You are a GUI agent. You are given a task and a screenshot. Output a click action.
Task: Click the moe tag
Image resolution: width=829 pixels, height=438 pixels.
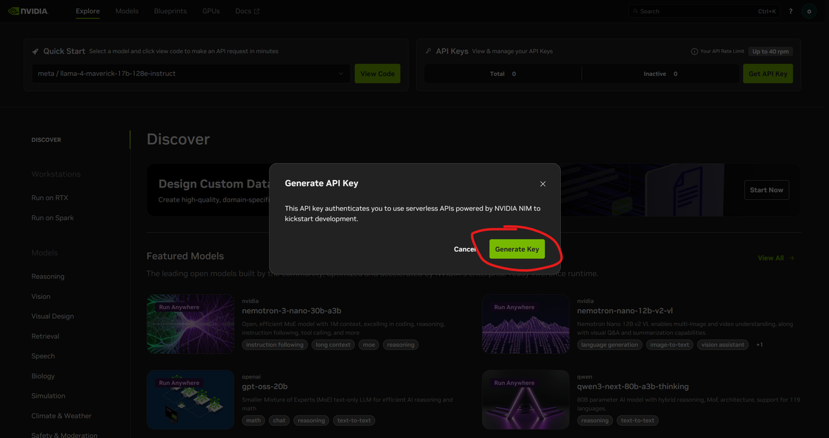(369, 345)
